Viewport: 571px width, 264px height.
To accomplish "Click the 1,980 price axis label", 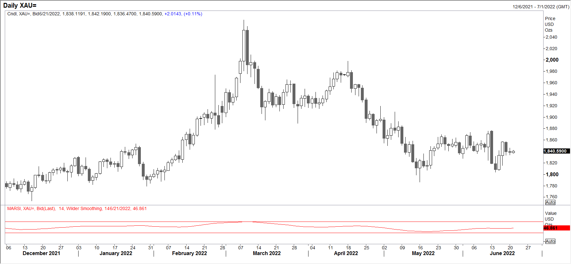I will click(552, 71).
